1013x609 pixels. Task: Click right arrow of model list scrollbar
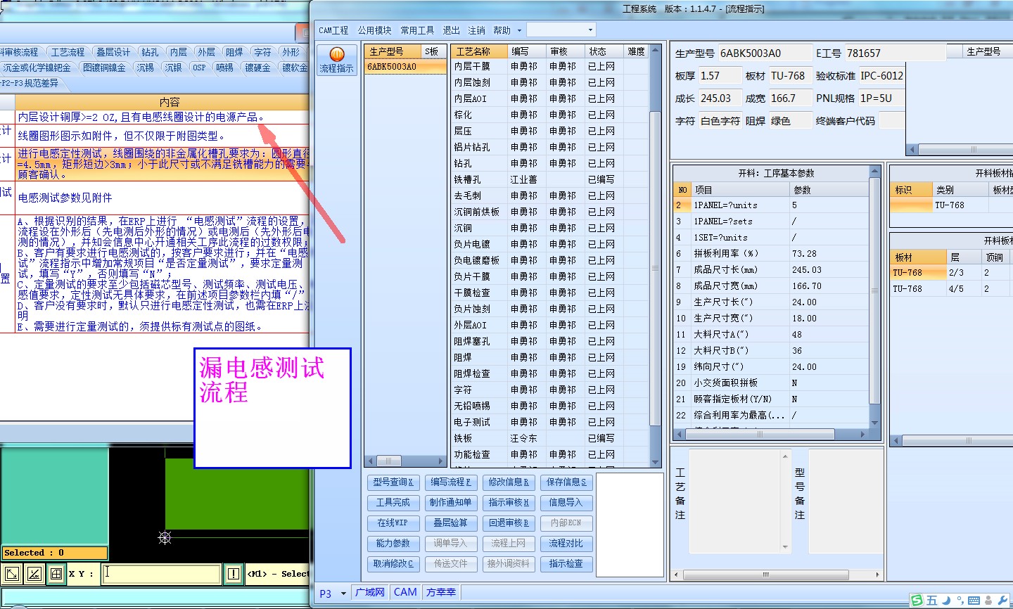tap(441, 461)
